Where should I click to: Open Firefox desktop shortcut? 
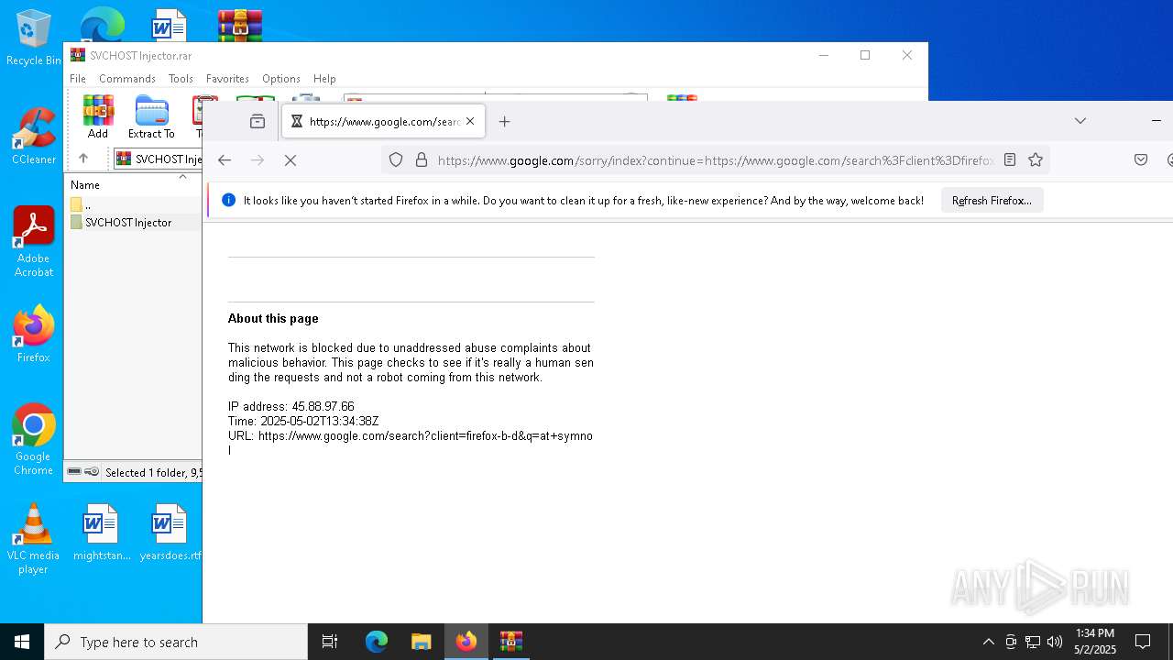[33, 334]
